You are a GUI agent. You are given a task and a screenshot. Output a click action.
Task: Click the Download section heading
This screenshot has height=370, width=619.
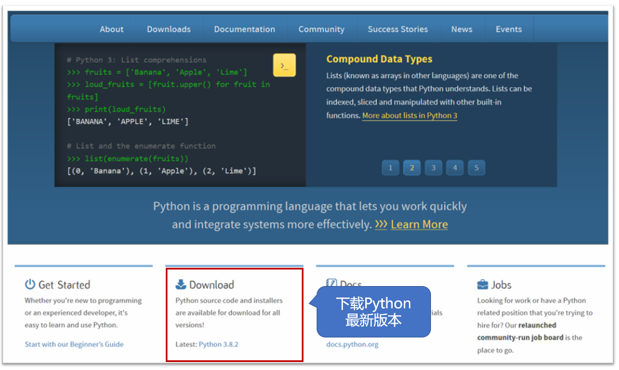point(211,285)
